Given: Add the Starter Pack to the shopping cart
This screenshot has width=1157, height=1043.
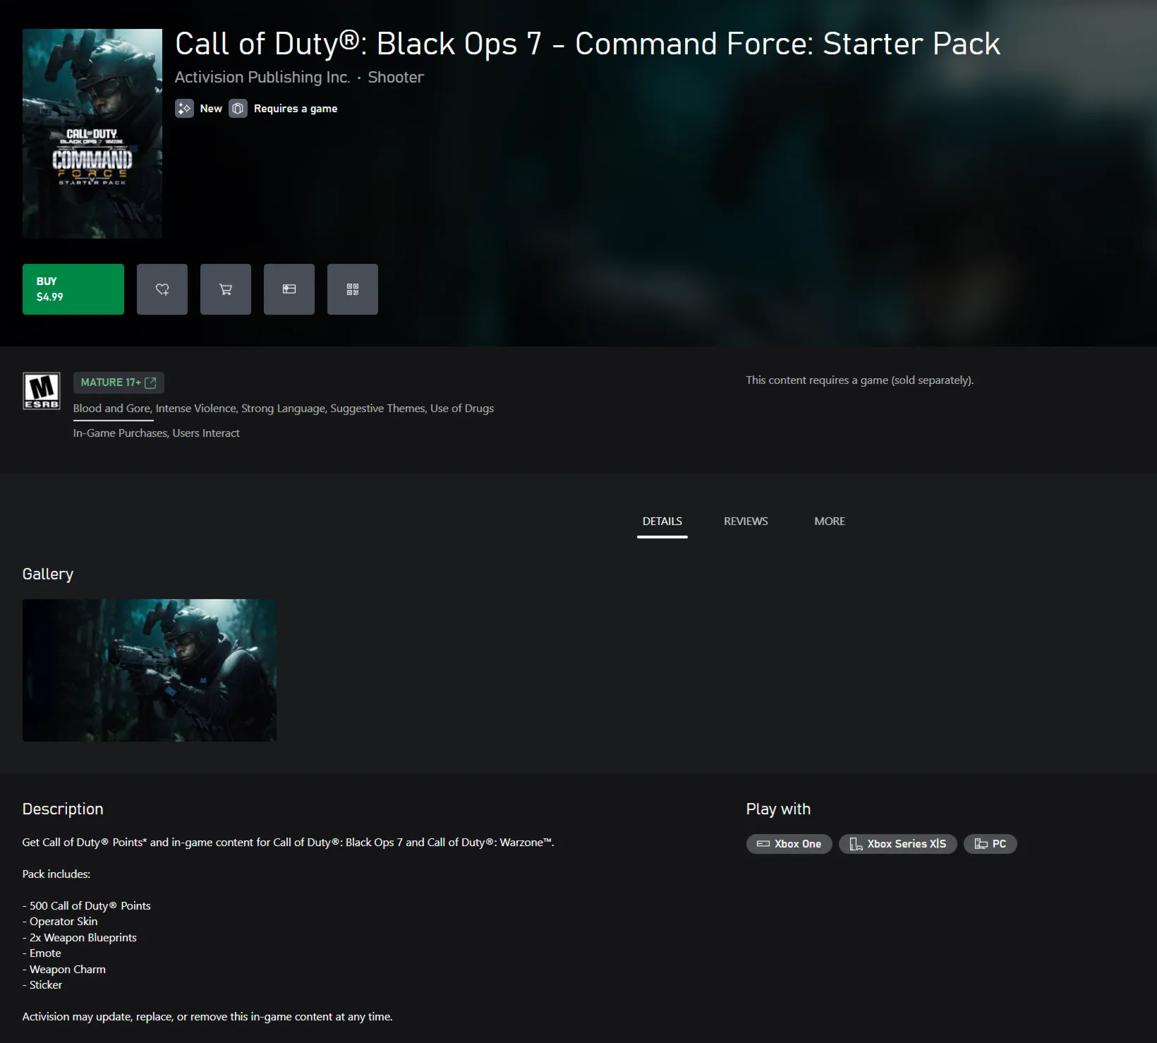Looking at the screenshot, I should (225, 289).
